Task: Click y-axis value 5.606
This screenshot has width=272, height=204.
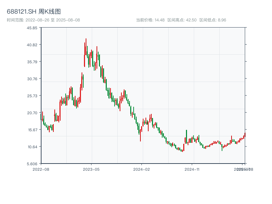Action: pyautogui.click(x=32, y=164)
